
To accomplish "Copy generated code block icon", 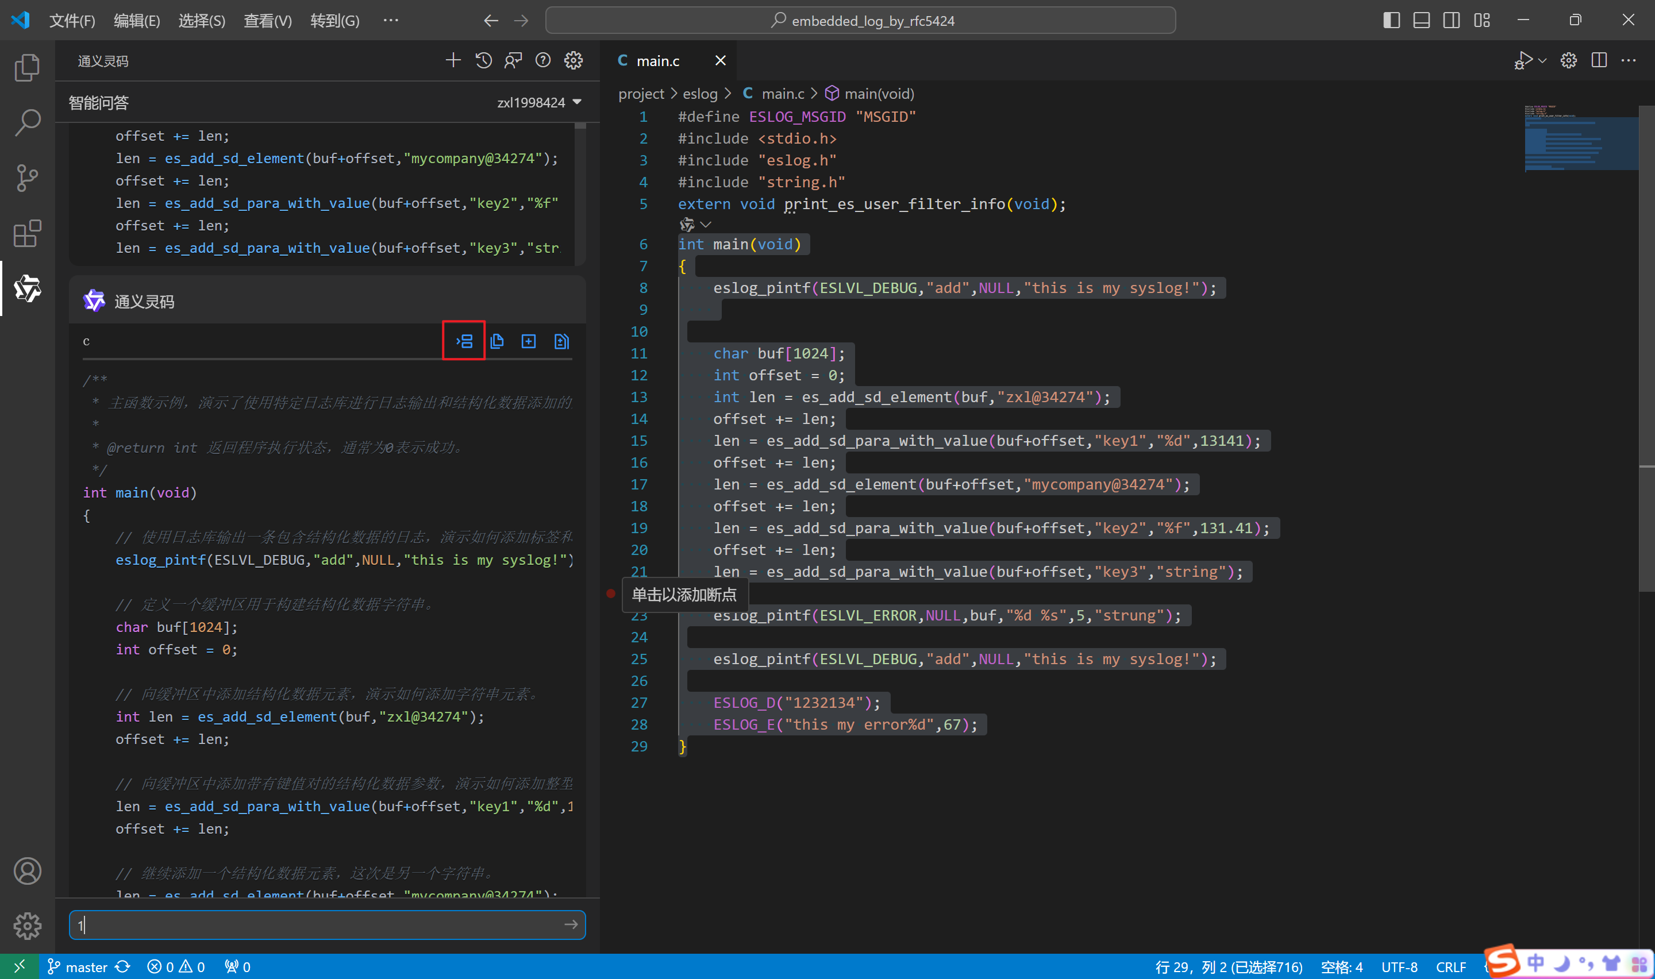I will tap(496, 341).
